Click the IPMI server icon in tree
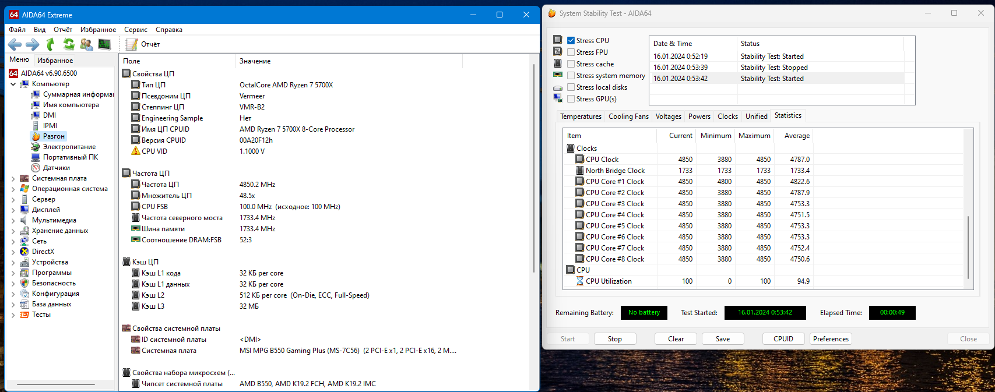The width and height of the screenshot is (995, 392). [x=36, y=126]
